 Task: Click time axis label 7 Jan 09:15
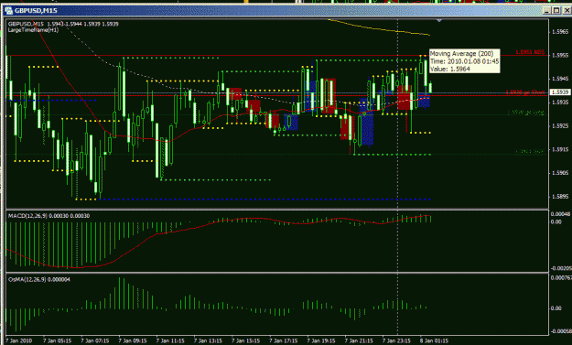point(133,340)
